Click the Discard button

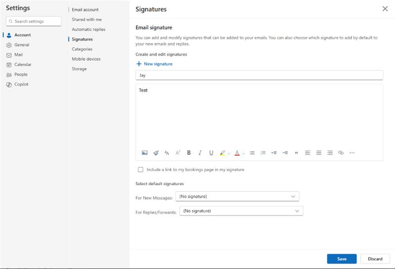click(375, 259)
